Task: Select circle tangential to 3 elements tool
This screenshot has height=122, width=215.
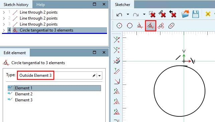Action: pos(150,26)
